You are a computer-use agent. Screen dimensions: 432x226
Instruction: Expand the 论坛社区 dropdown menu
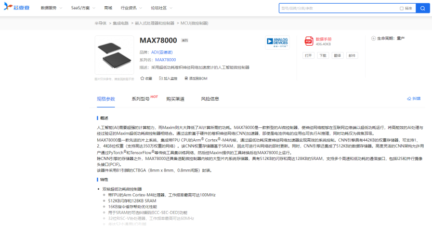coord(162,8)
